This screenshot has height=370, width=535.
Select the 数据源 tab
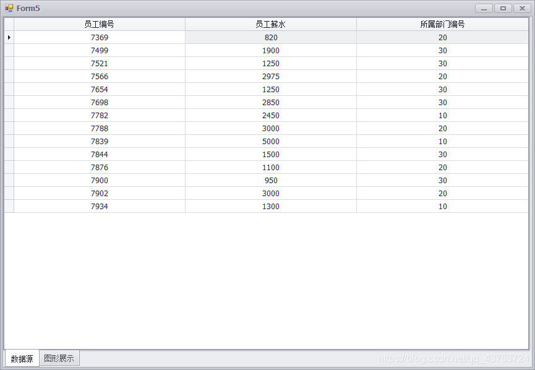tap(22, 358)
